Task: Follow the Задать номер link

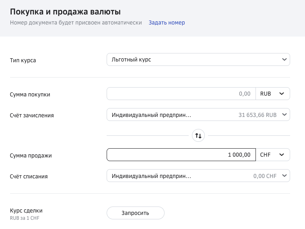Action: tap(167, 22)
